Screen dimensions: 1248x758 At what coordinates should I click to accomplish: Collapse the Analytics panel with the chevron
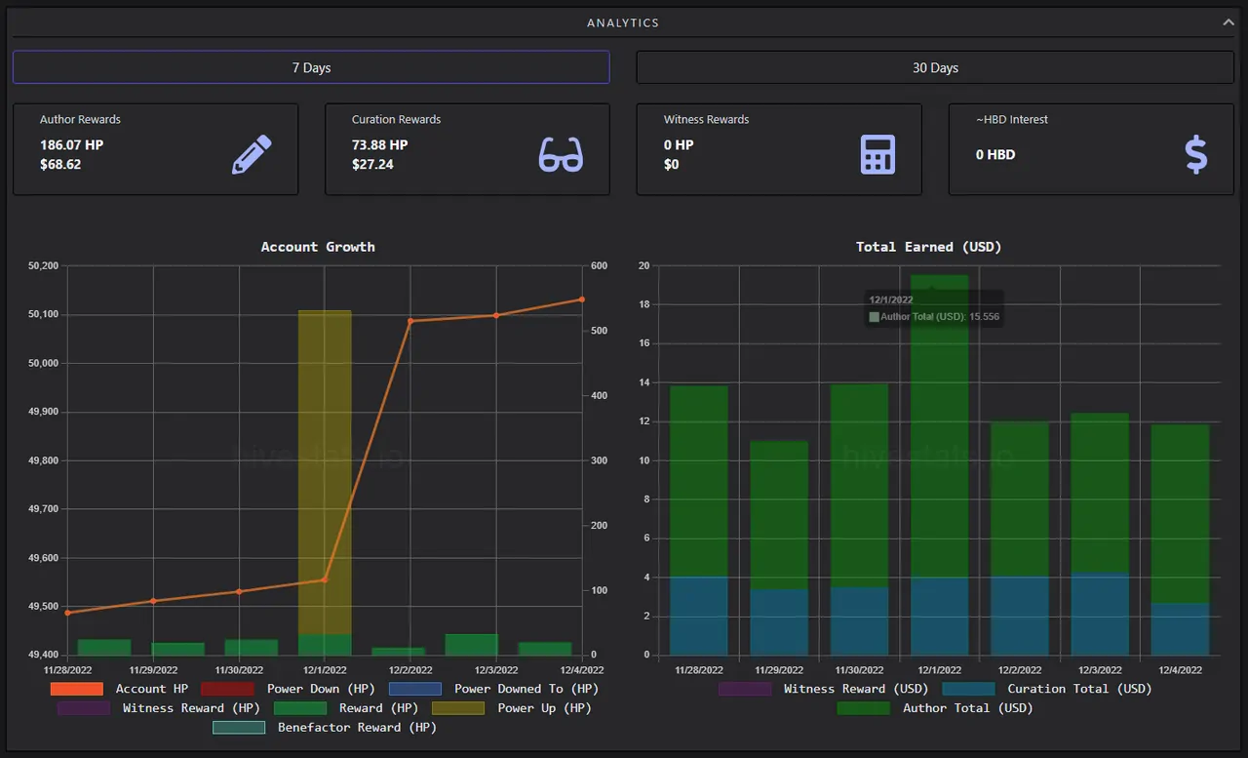click(1228, 21)
